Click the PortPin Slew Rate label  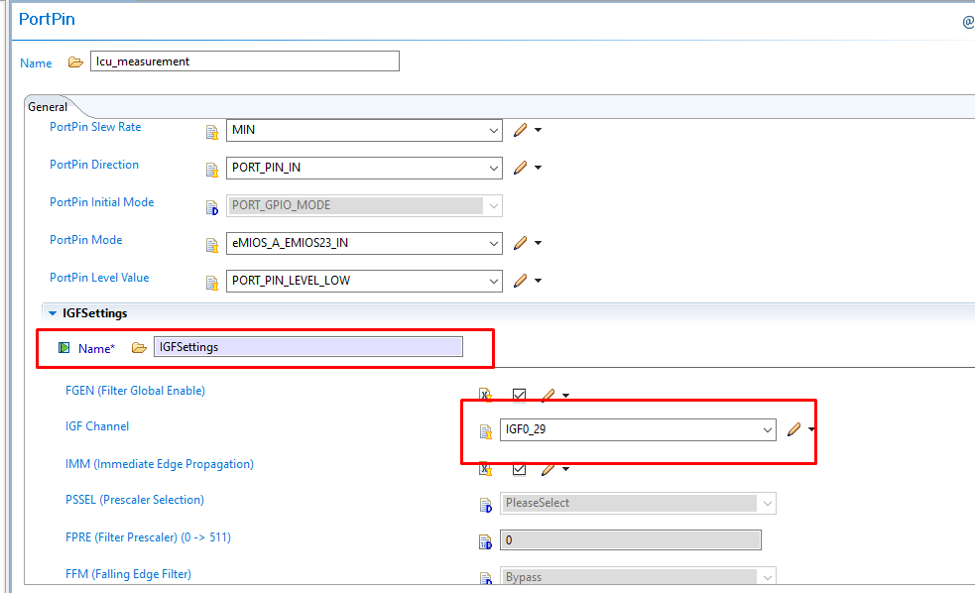[x=93, y=127]
